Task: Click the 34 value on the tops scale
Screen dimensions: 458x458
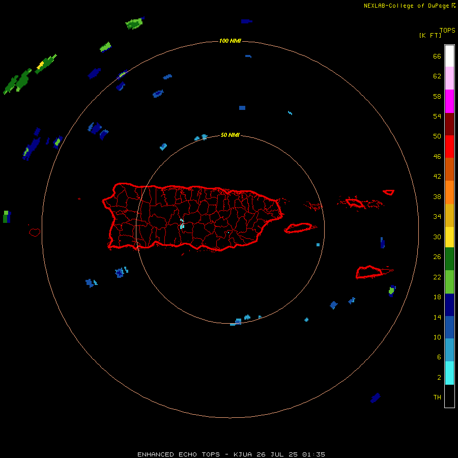Action: [x=437, y=216]
